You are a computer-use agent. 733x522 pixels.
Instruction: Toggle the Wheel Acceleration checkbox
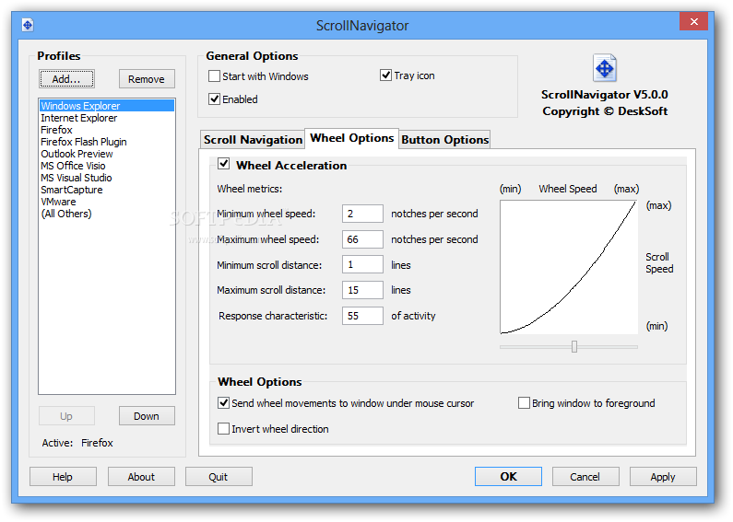tap(223, 164)
